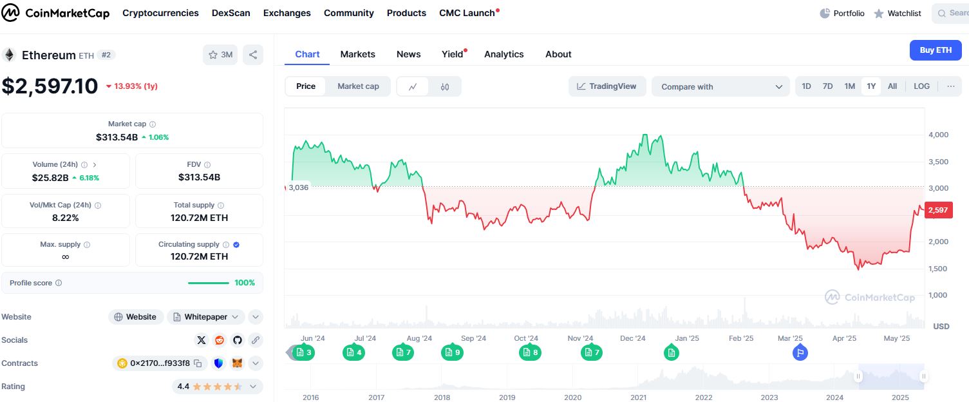Image resolution: width=969 pixels, height=402 pixels.
Task: Click the FDV info icon
Action: tap(207, 165)
